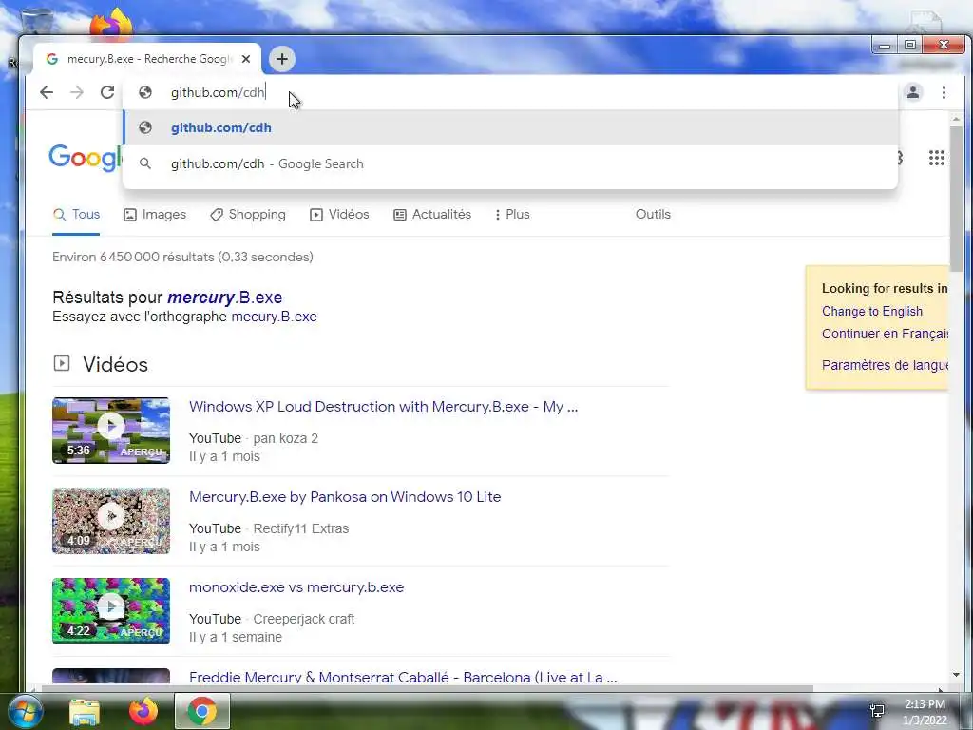
Task: Switch to the Tous search tab
Action: tap(76, 215)
